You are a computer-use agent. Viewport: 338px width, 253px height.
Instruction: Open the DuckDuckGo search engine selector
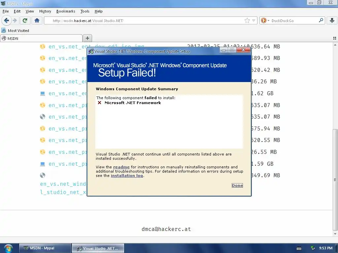click(x=265, y=20)
